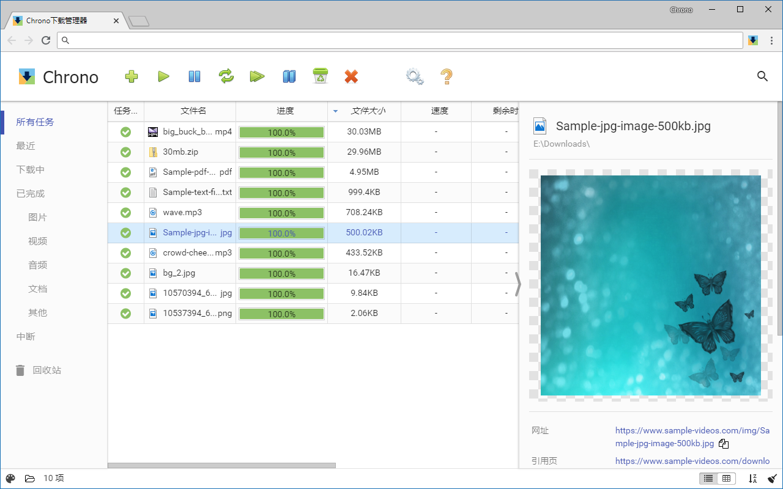Image resolution: width=783 pixels, height=489 pixels.
Task: Toggle sort order via A-Z icon
Action: click(753, 479)
